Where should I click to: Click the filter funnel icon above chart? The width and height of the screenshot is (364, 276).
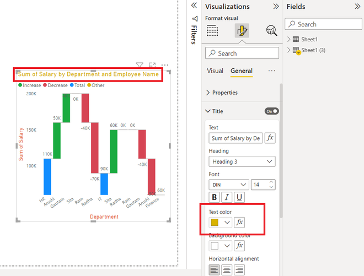tap(140, 65)
